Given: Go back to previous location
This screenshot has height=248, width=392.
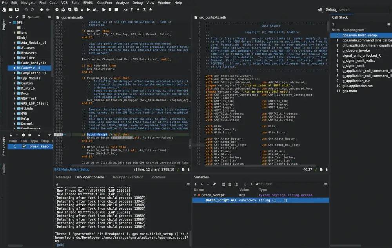Looking at the screenshot, I should (x=41, y=10).
